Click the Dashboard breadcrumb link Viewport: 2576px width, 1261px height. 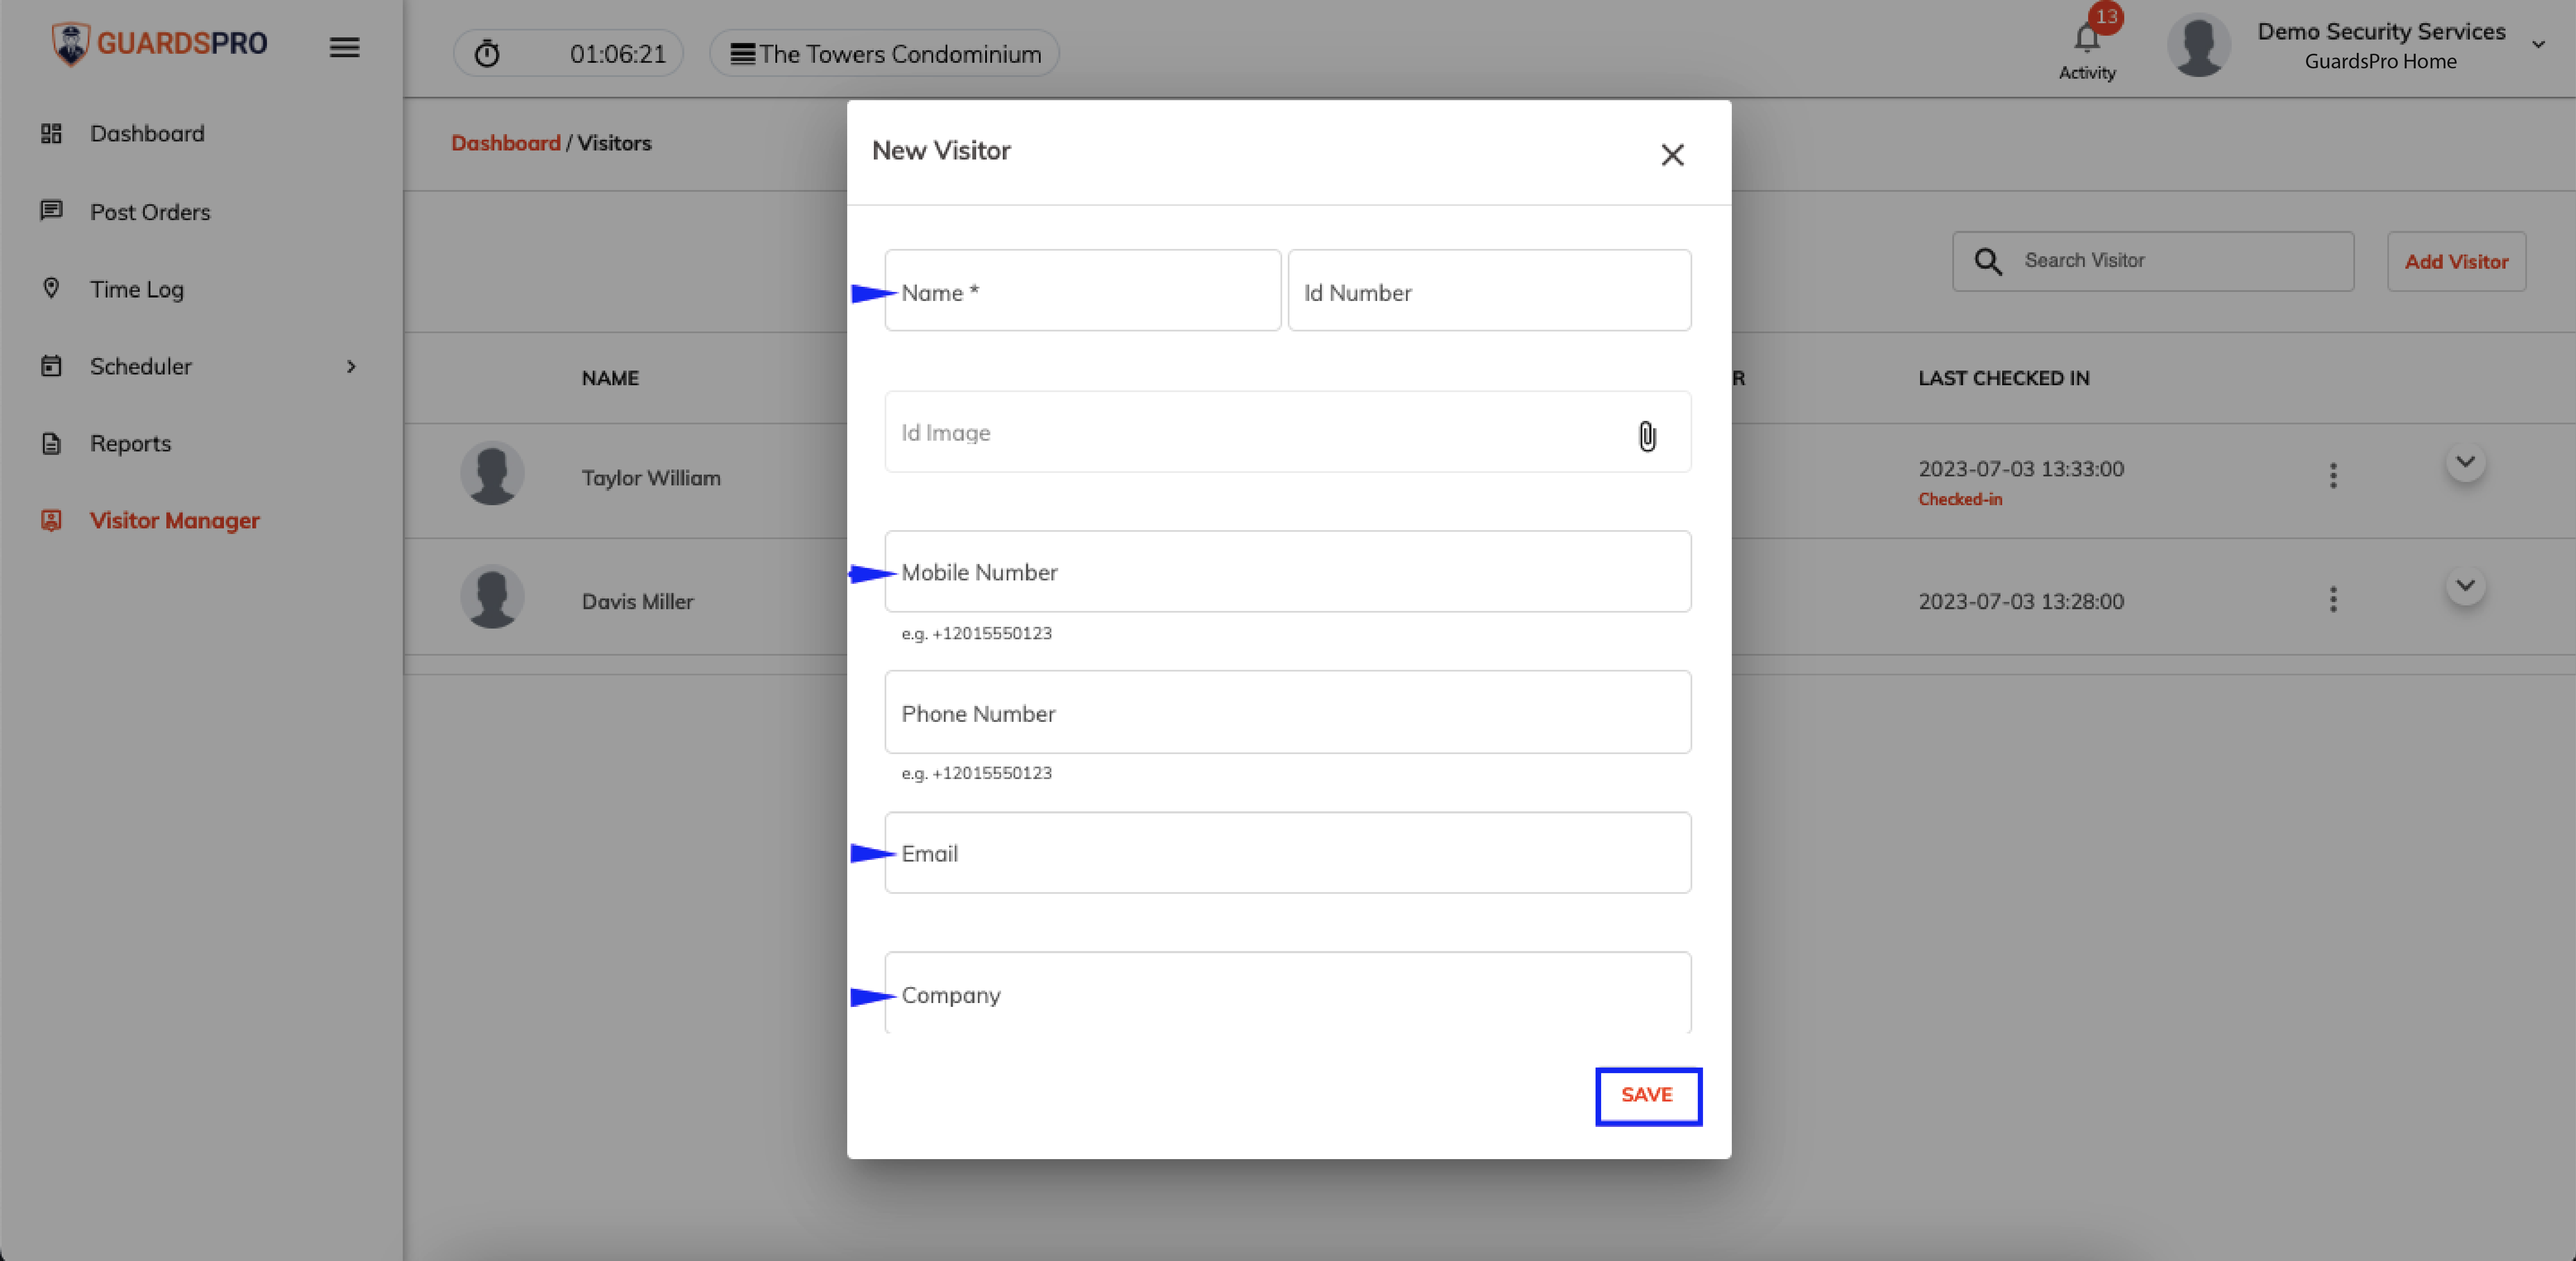(505, 143)
